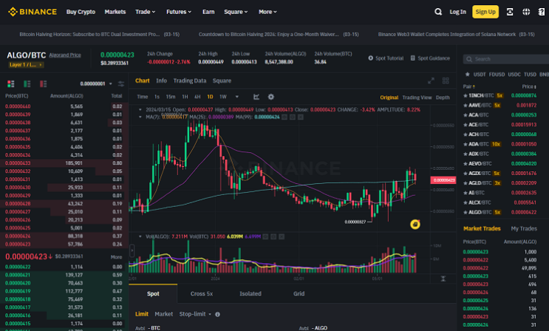The width and height of the screenshot is (549, 331).
Task: Switch chart to Trading View
Action: (417, 98)
